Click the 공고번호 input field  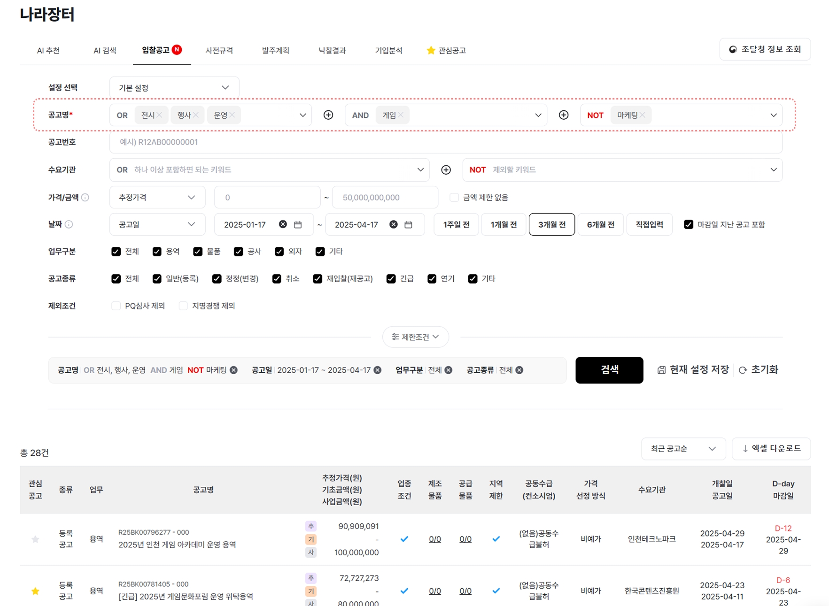click(445, 142)
